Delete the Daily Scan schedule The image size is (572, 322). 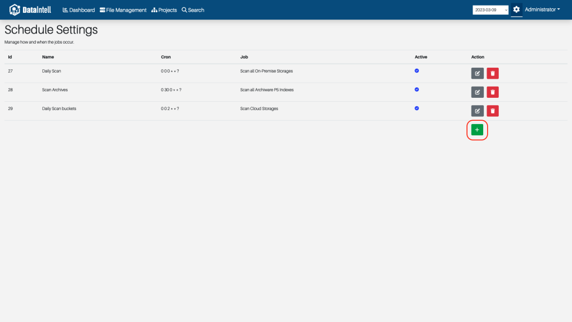[493, 73]
